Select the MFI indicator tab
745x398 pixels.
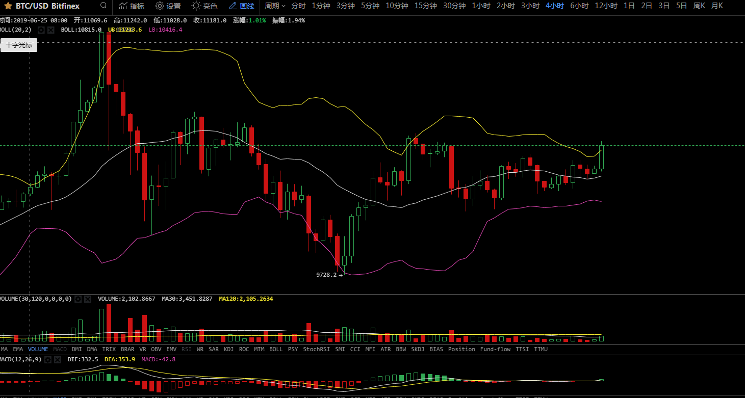(x=371, y=350)
